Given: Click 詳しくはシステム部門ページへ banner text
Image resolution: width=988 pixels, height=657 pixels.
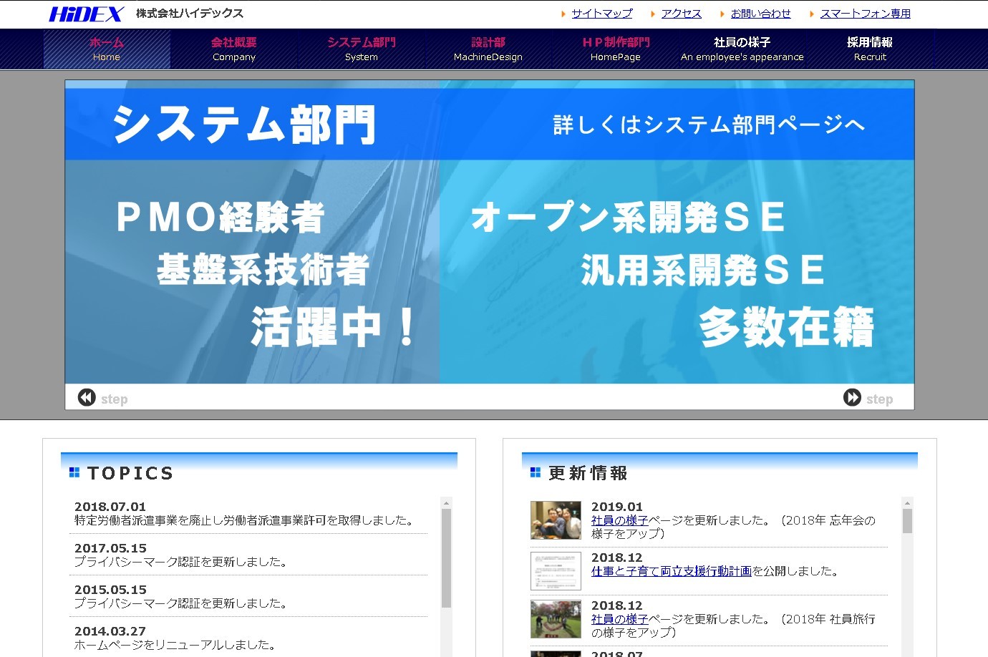Looking at the screenshot, I should [709, 125].
